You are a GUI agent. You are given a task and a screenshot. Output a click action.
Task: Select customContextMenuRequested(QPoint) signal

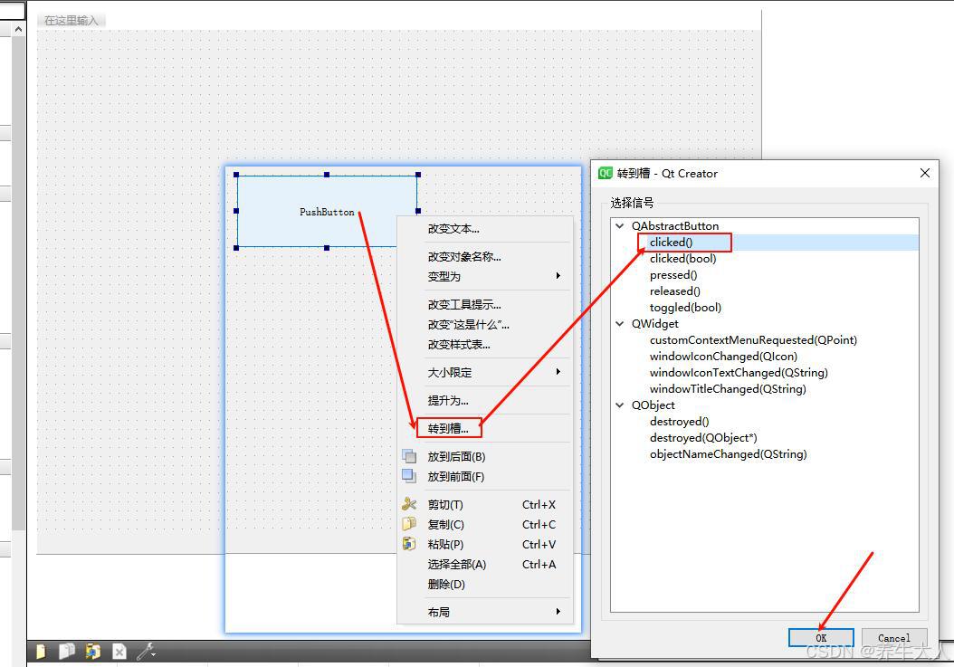click(x=753, y=340)
